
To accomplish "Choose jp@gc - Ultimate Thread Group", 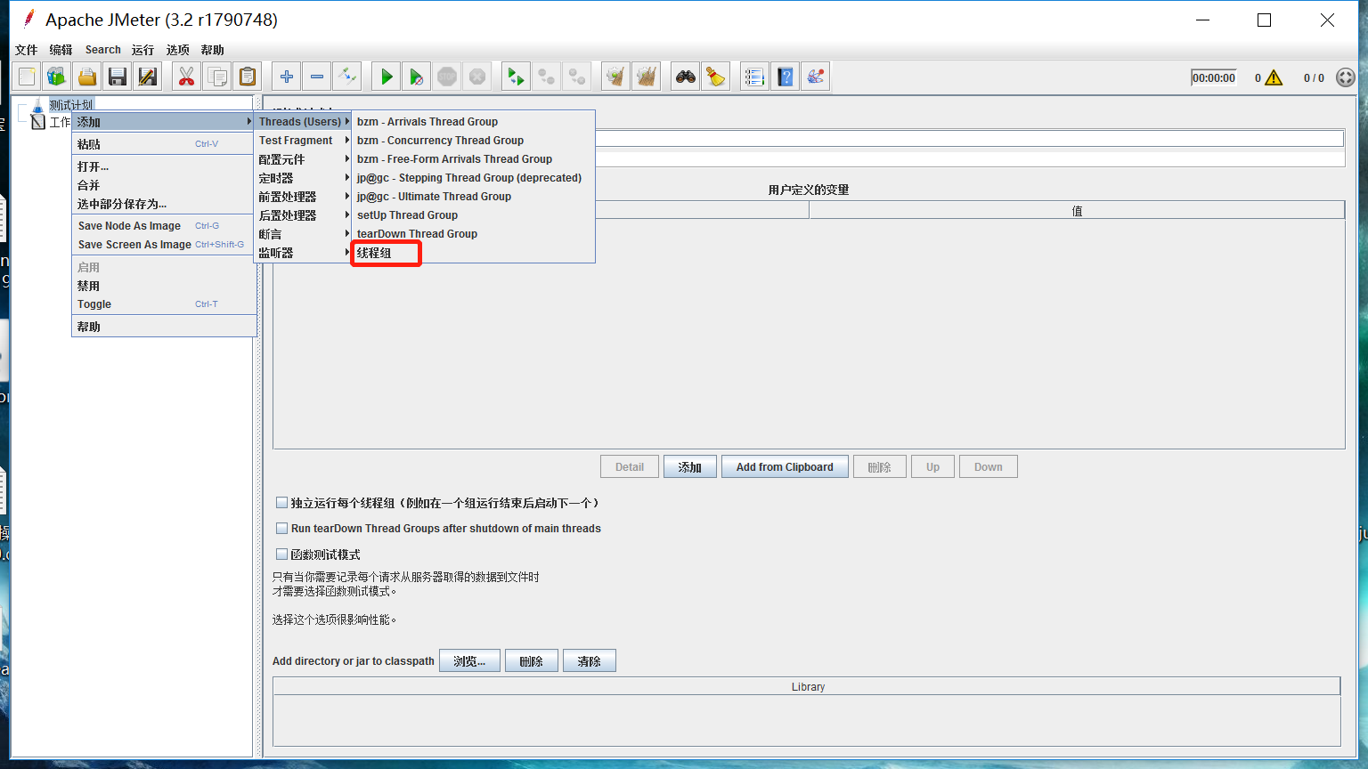I will pyautogui.click(x=474, y=197).
